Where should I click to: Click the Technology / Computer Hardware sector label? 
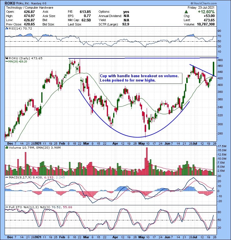coord(30,8)
